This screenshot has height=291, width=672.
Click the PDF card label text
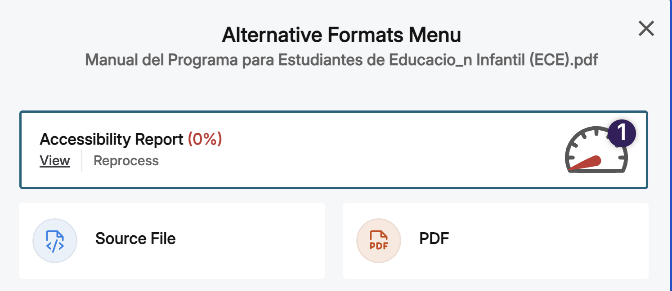[x=434, y=238]
